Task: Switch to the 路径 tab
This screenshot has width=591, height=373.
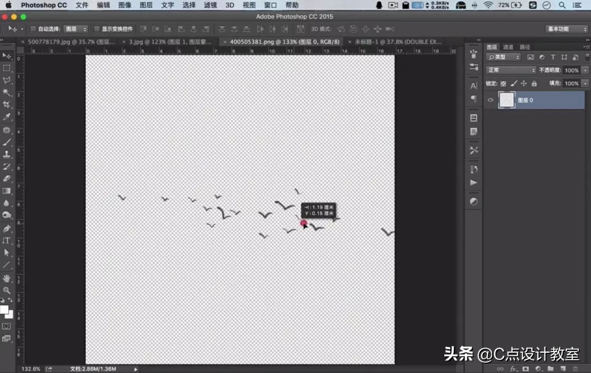Action: (x=525, y=47)
